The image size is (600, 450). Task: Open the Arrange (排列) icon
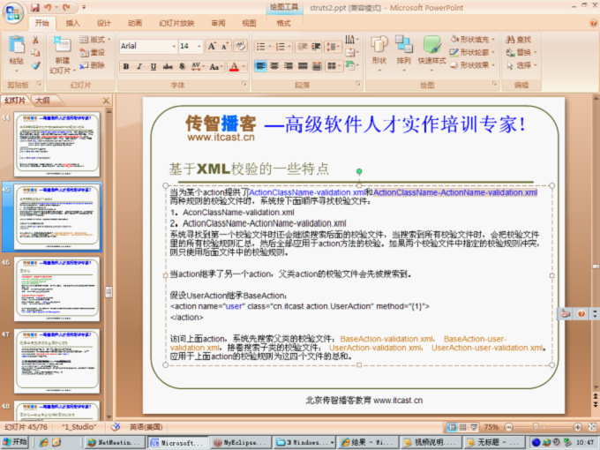tap(404, 44)
